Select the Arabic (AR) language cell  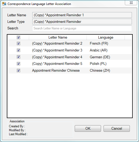click(99, 50)
